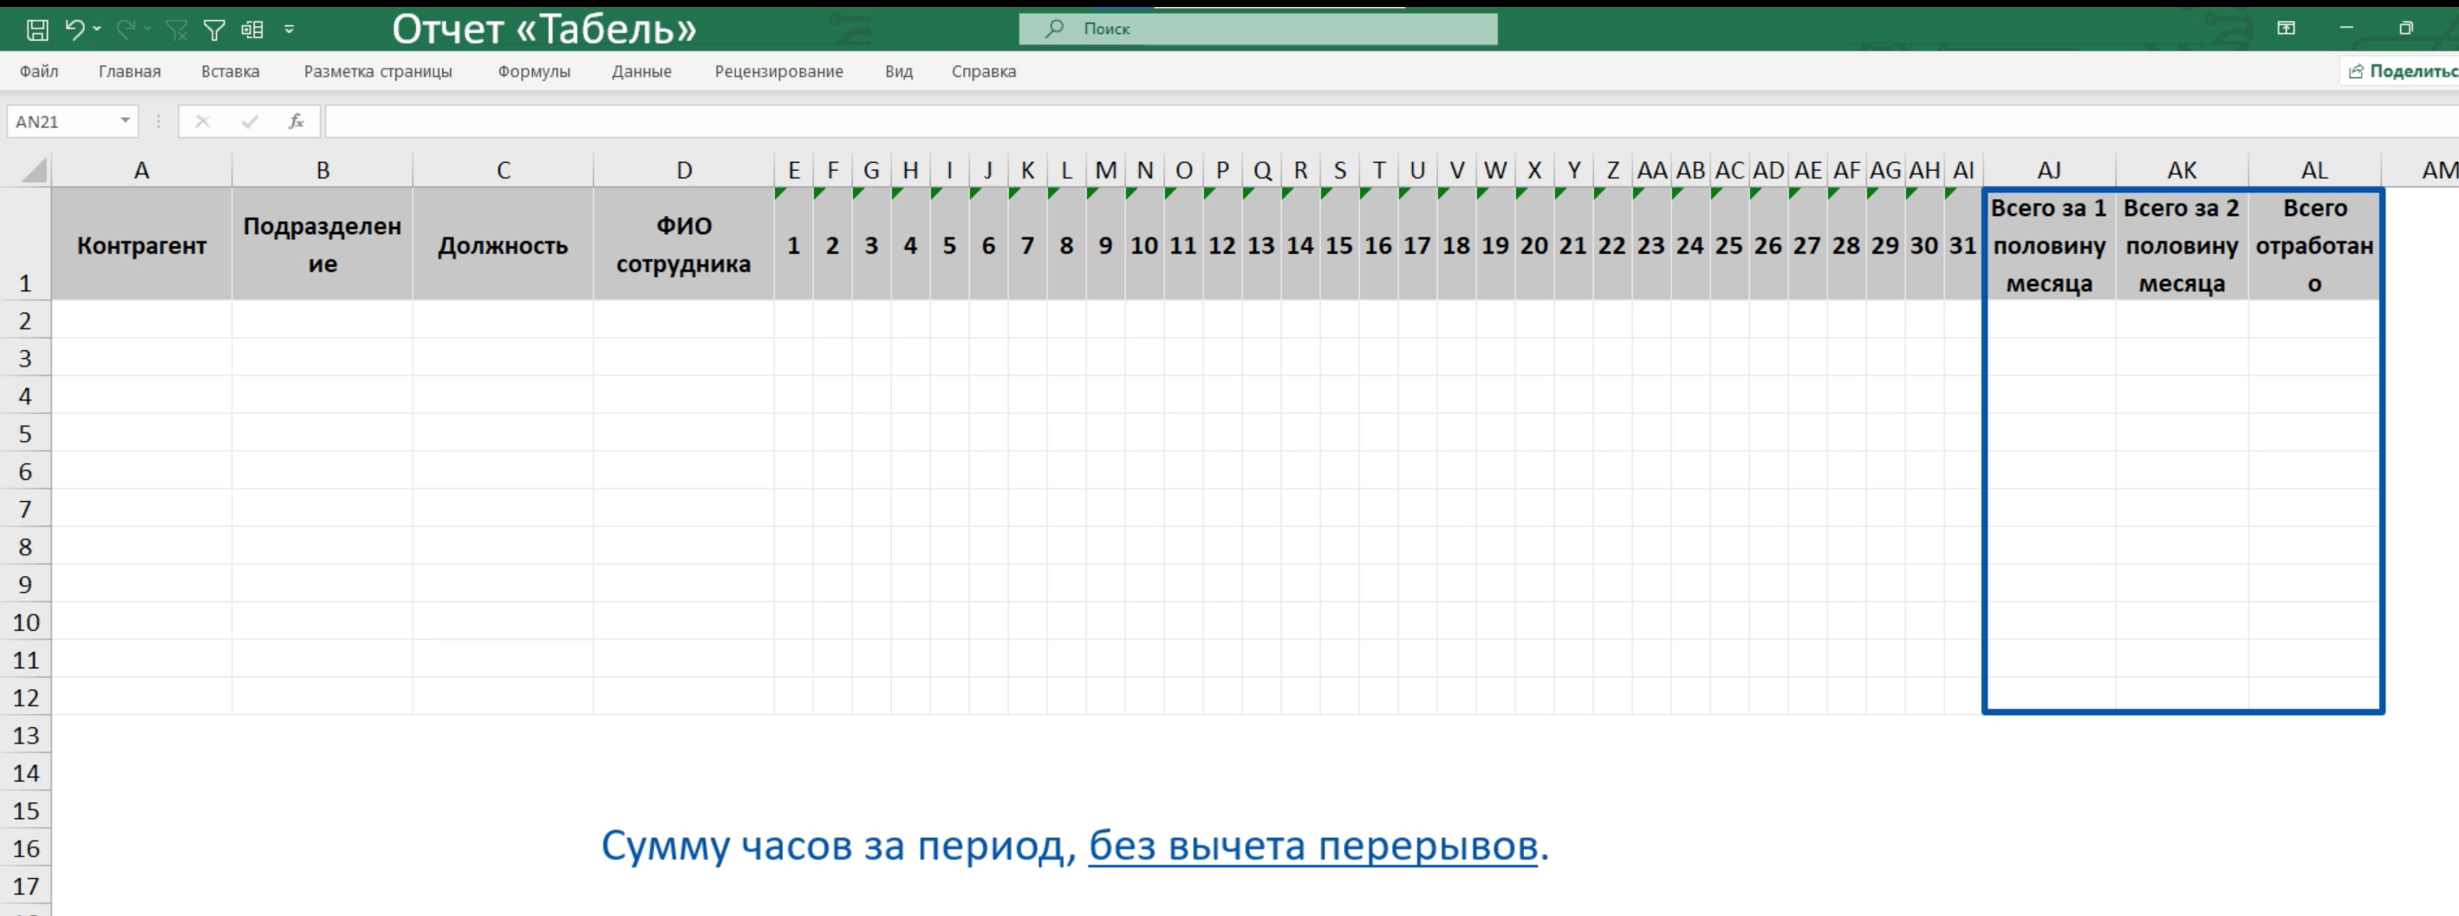Image resolution: width=2459 pixels, height=916 pixels.
Task: Select the row 5 header
Action: 26,434
